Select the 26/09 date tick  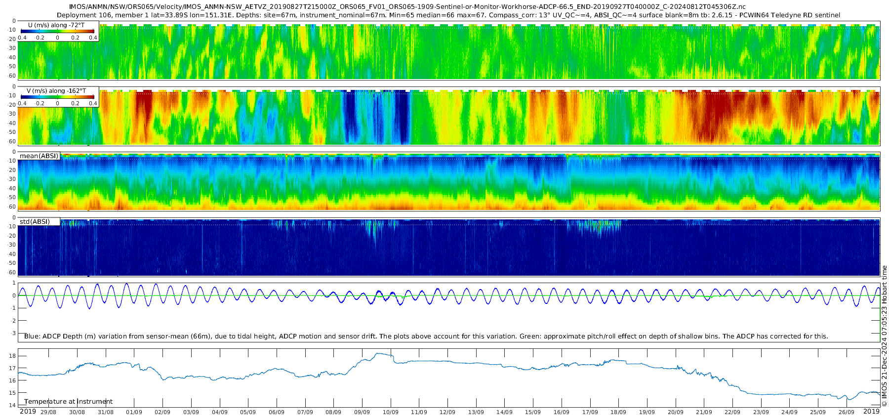click(847, 413)
